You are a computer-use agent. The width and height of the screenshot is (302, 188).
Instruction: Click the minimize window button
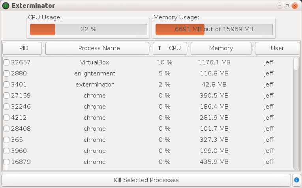point(280,6)
